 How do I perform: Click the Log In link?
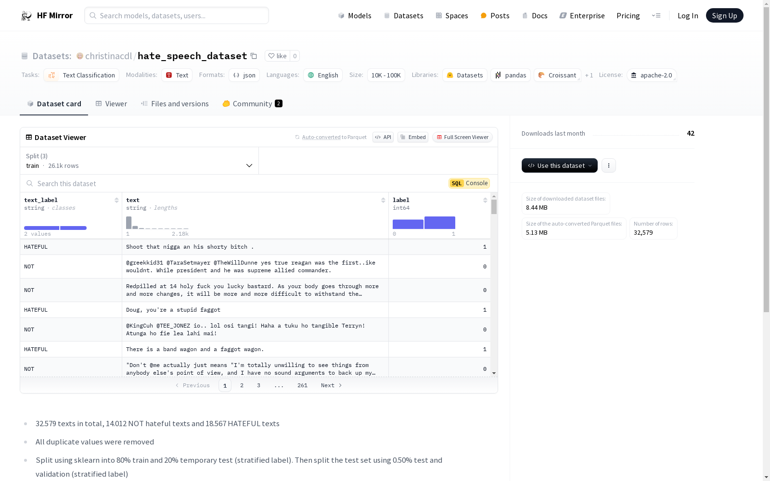688,16
